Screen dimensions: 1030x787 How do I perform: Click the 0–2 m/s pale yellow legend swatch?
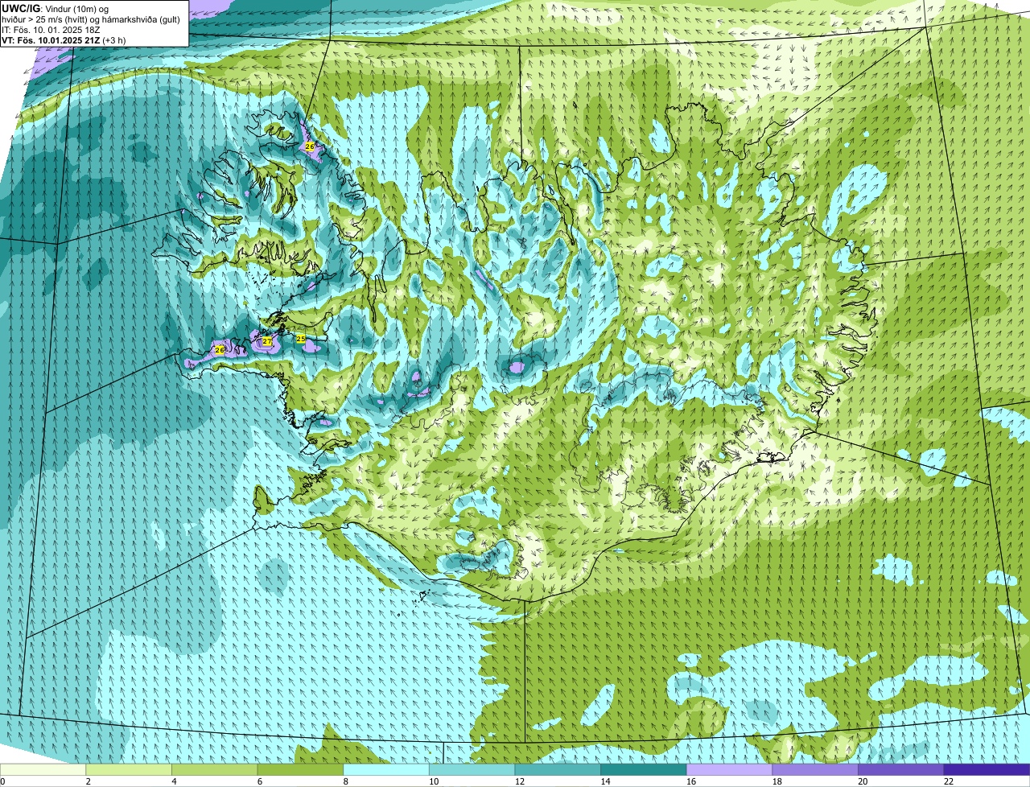pyautogui.click(x=43, y=769)
